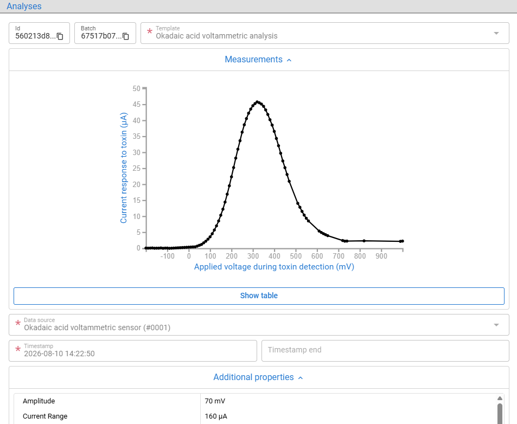Click the properties table scrollbar thumb
Image resolution: width=517 pixels, height=424 pixels.
(500, 414)
